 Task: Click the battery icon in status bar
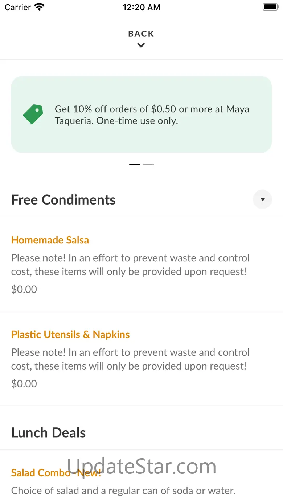coord(270,7)
